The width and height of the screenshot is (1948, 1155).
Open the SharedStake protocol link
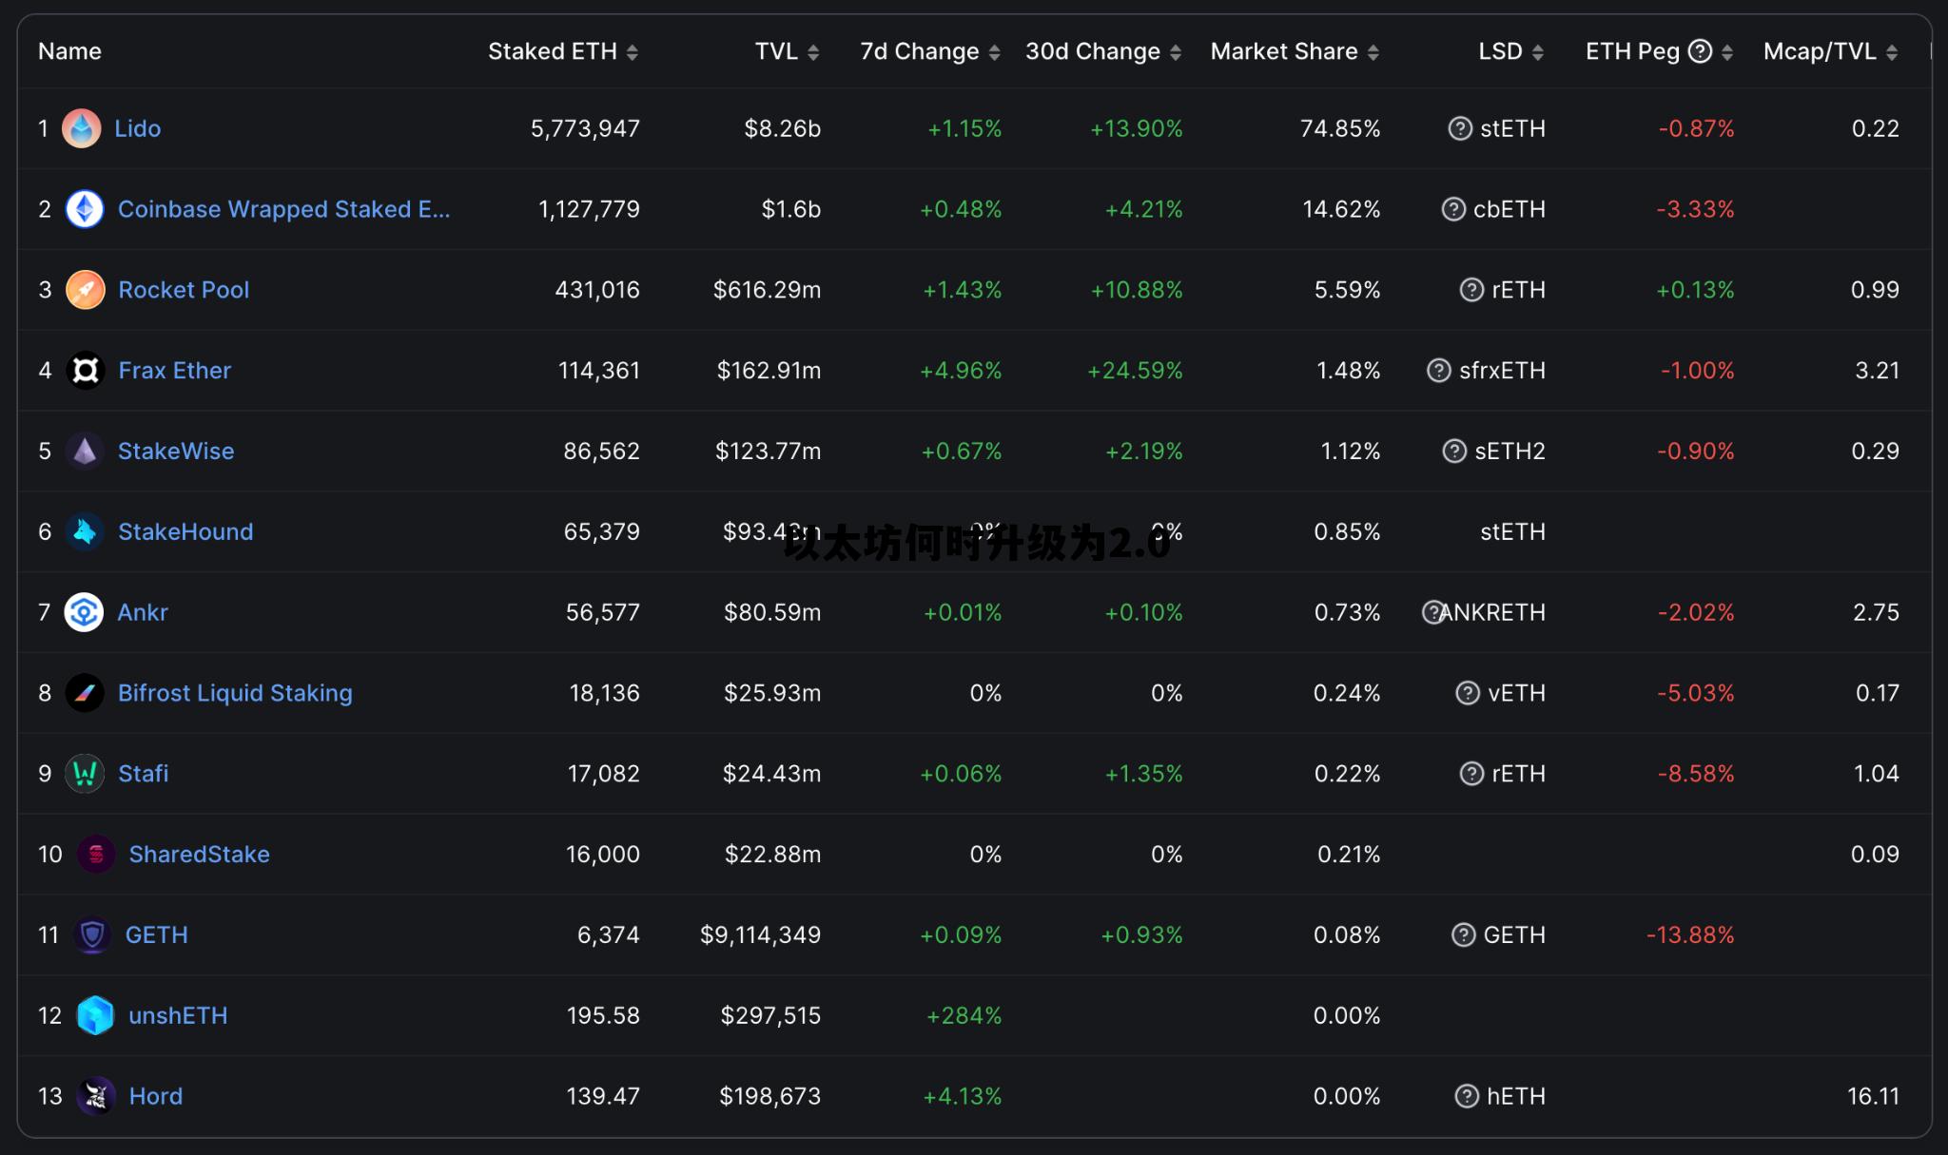[199, 855]
